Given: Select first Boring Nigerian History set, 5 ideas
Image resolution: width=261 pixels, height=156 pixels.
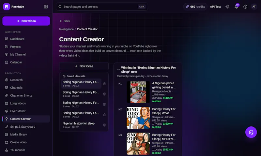Looking at the screenshot, I should click(x=81, y=84).
